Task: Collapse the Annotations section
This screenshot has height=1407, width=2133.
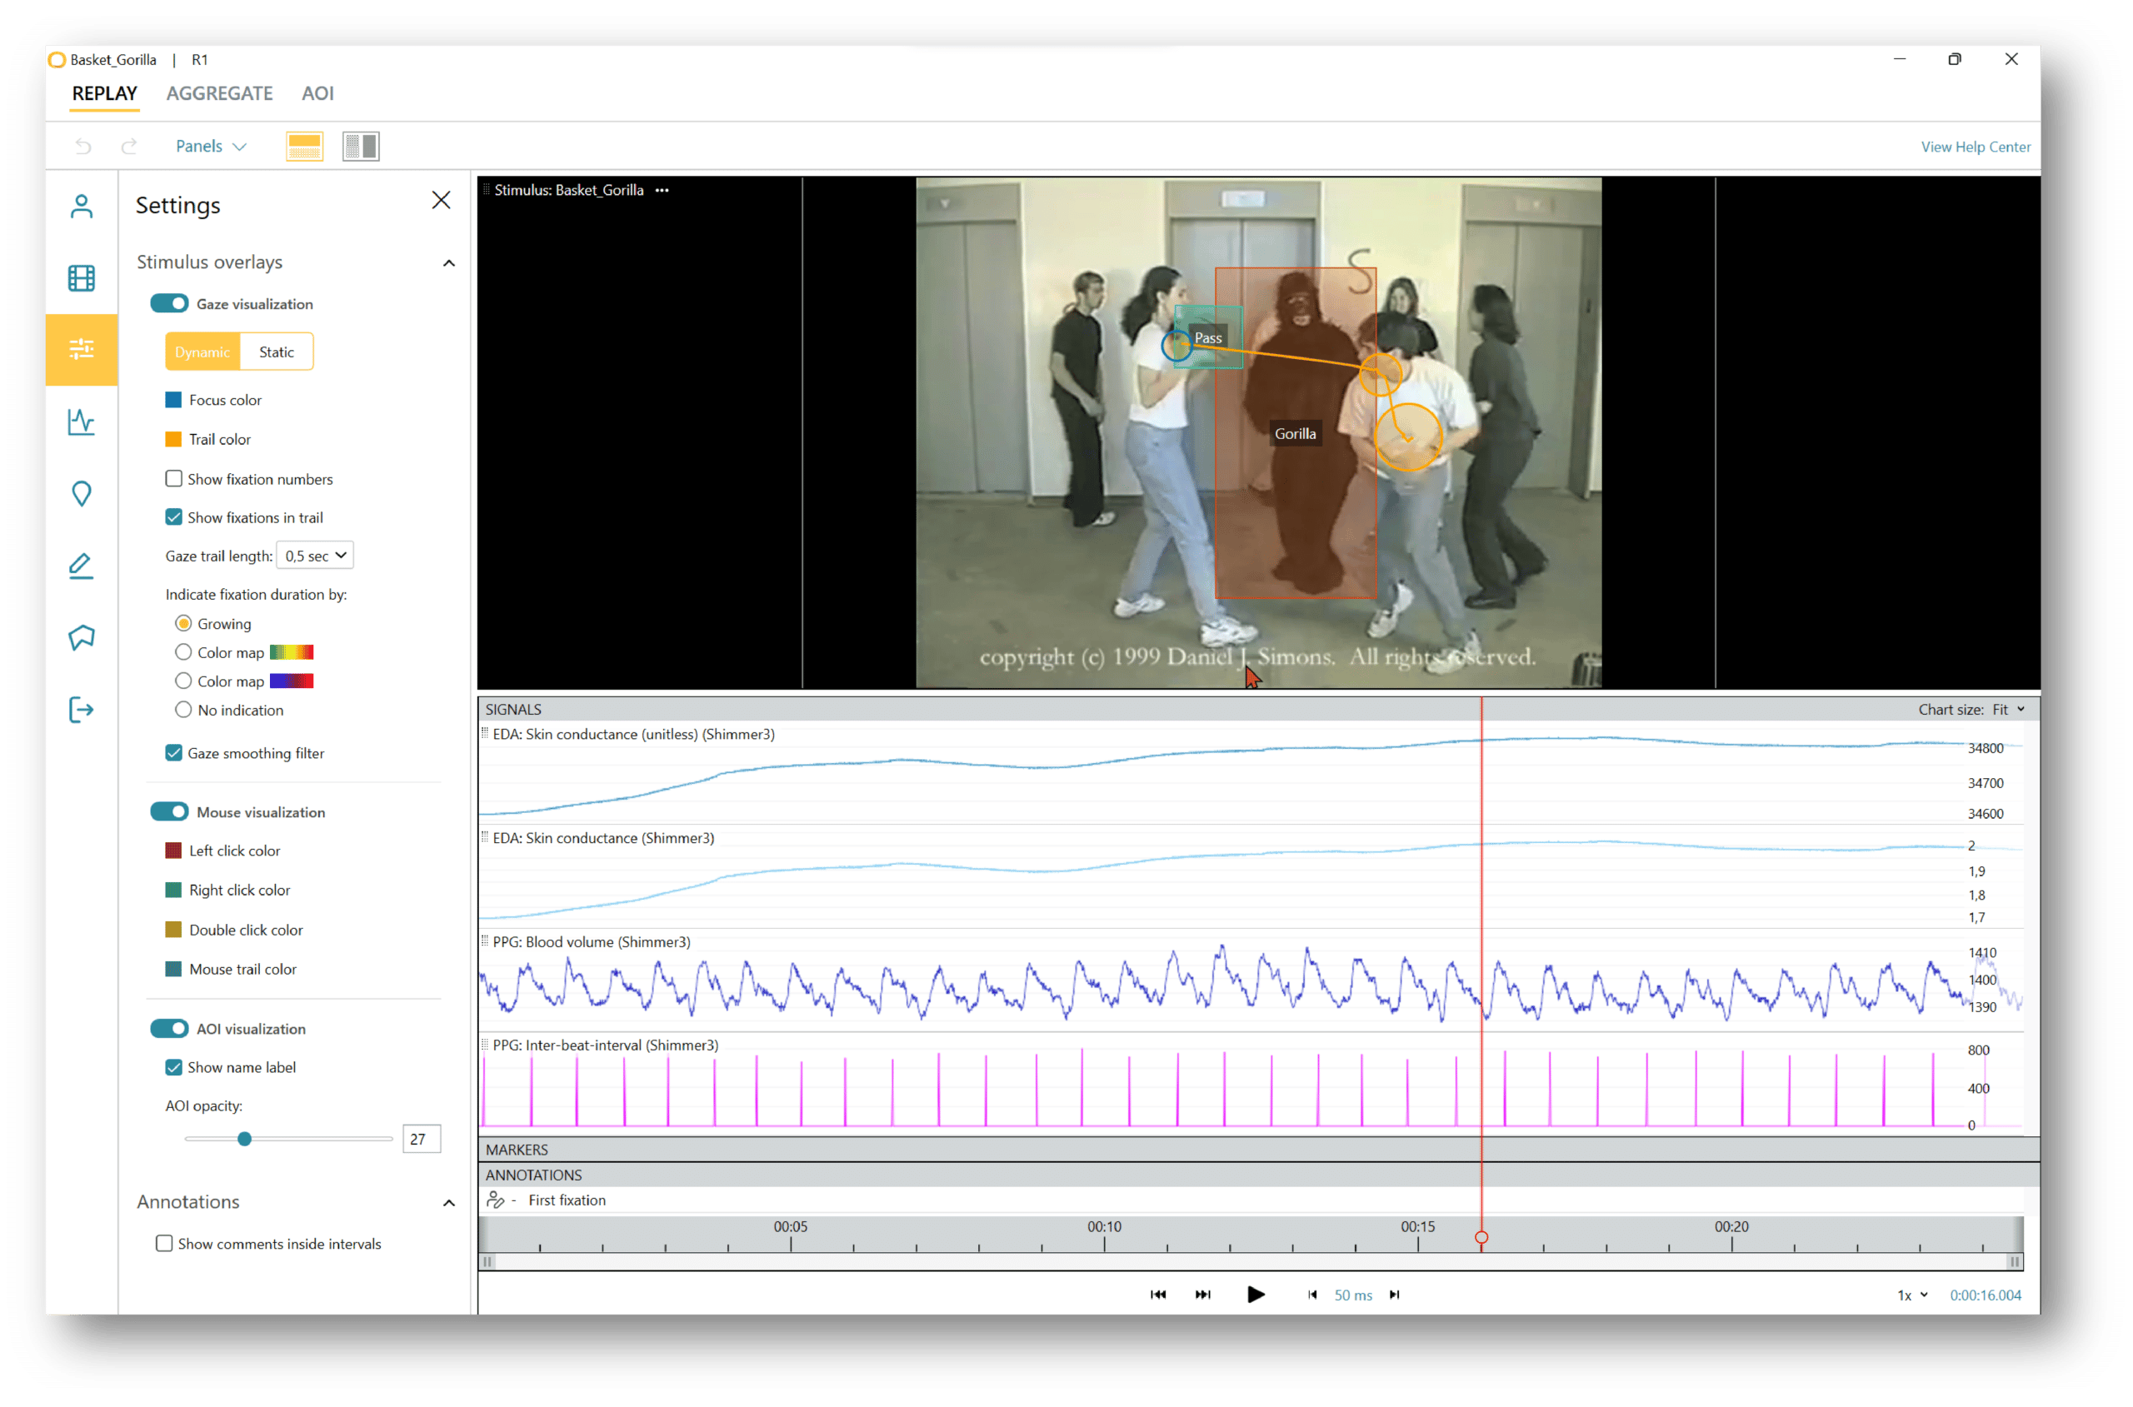Action: [450, 1203]
